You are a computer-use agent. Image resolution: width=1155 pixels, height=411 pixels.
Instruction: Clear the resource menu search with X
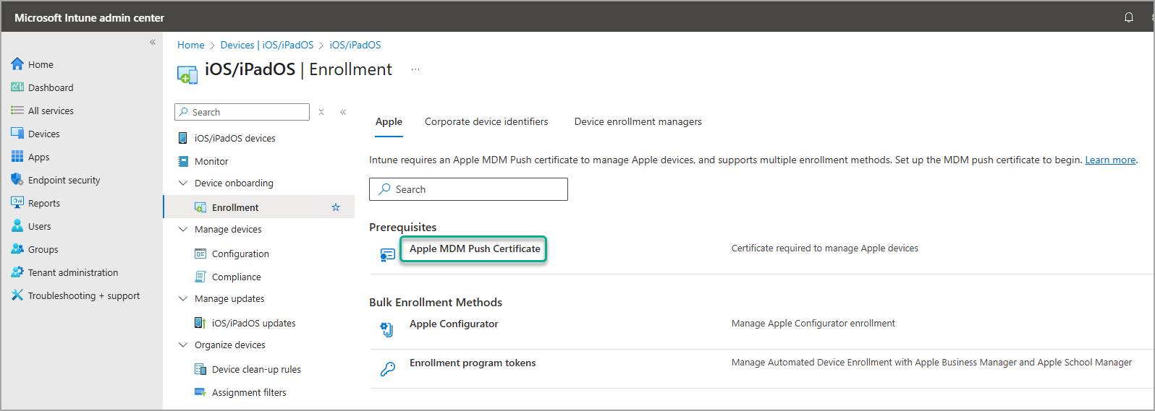point(321,112)
